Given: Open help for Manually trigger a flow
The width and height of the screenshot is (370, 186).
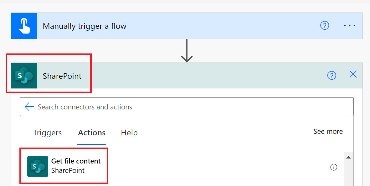Looking at the screenshot, I should tap(325, 26).
